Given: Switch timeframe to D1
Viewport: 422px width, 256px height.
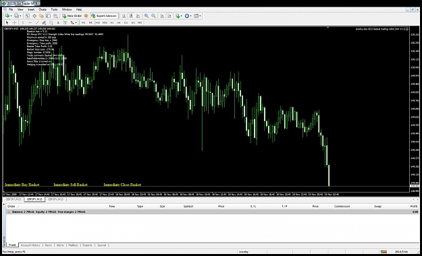Looking at the screenshot, I should coord(126,22).
